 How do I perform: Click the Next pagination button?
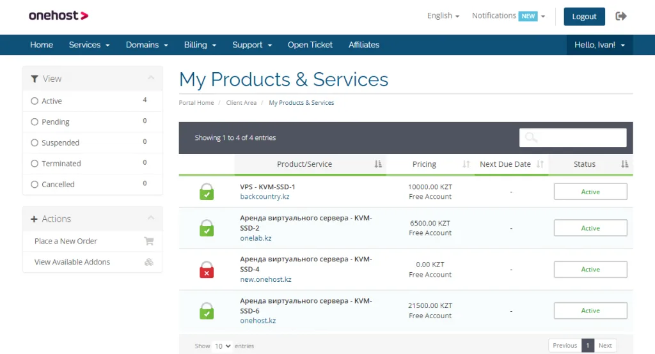click(605, 345)
